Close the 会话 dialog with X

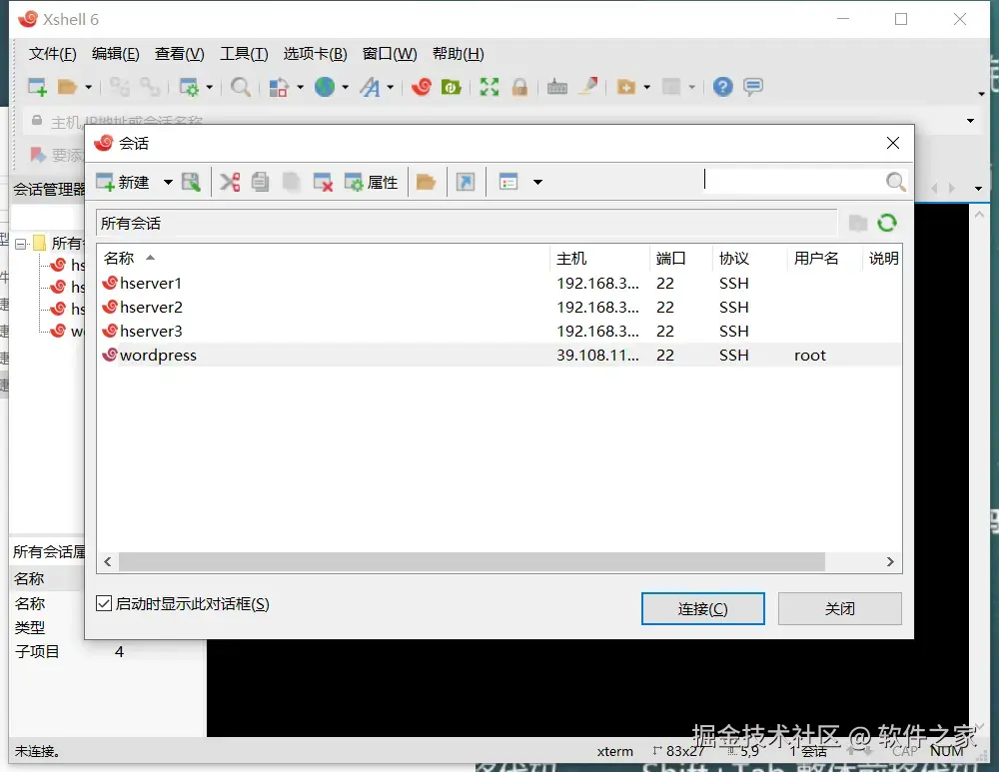(x=893, y=143)
